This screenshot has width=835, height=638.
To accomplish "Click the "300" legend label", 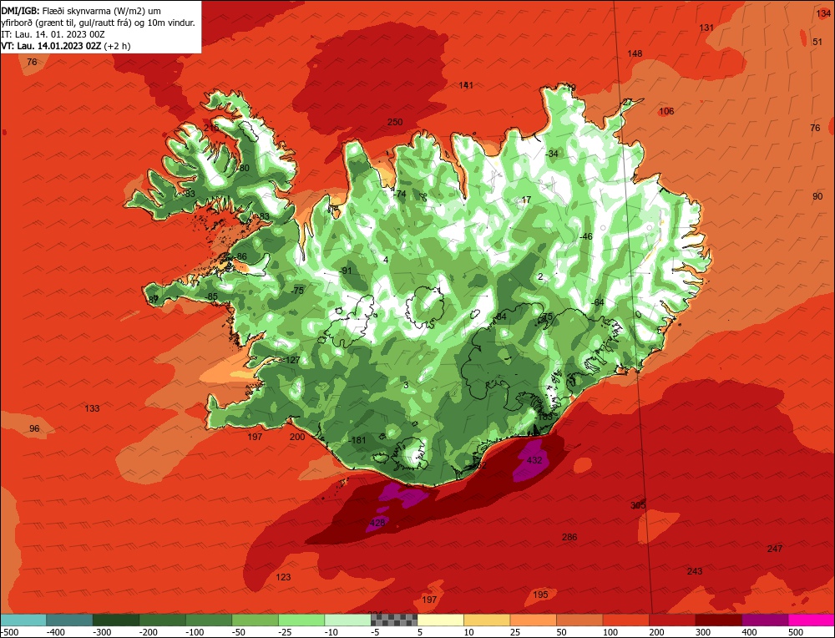I will coord(703,632).
